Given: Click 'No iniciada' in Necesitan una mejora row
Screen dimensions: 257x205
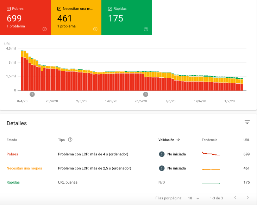Looking at the screenshot, I should tap(176, 168).
